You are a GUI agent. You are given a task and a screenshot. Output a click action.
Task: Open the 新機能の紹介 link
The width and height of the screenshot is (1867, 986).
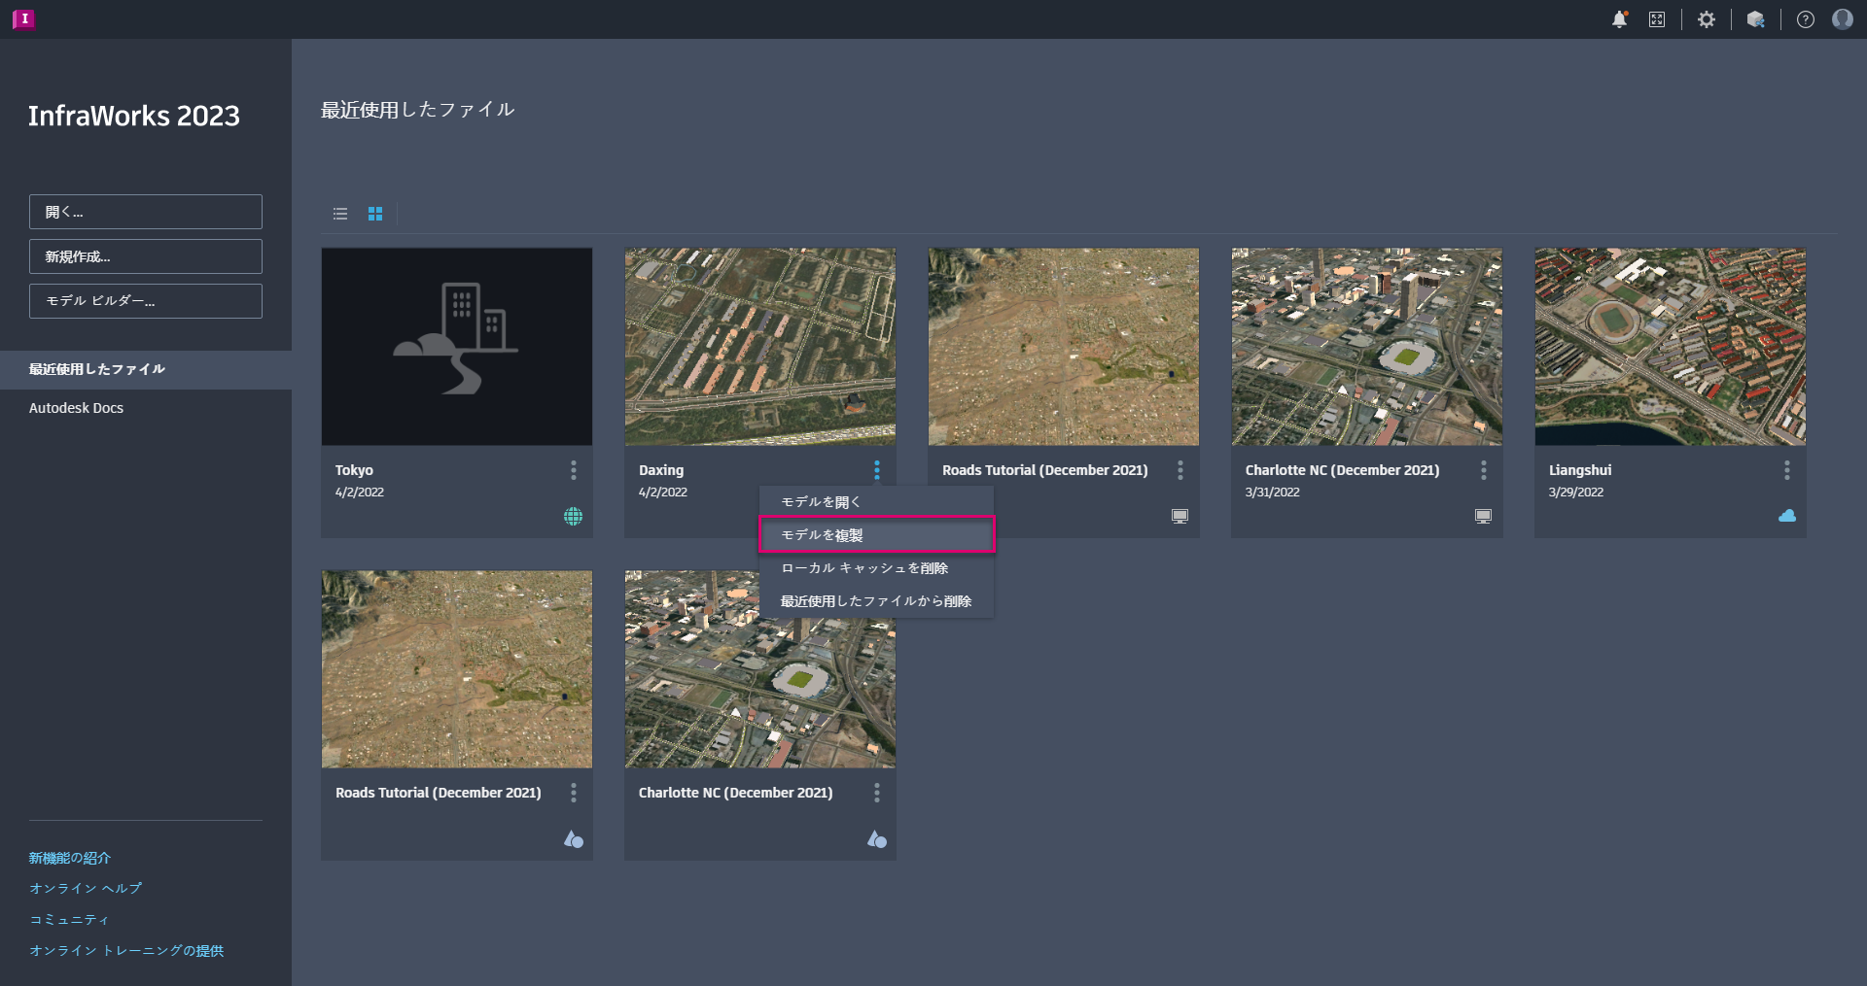[x=70, y=858]
